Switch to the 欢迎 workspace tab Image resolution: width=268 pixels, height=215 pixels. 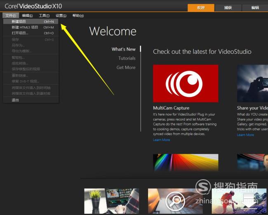(x=201, y=8)
